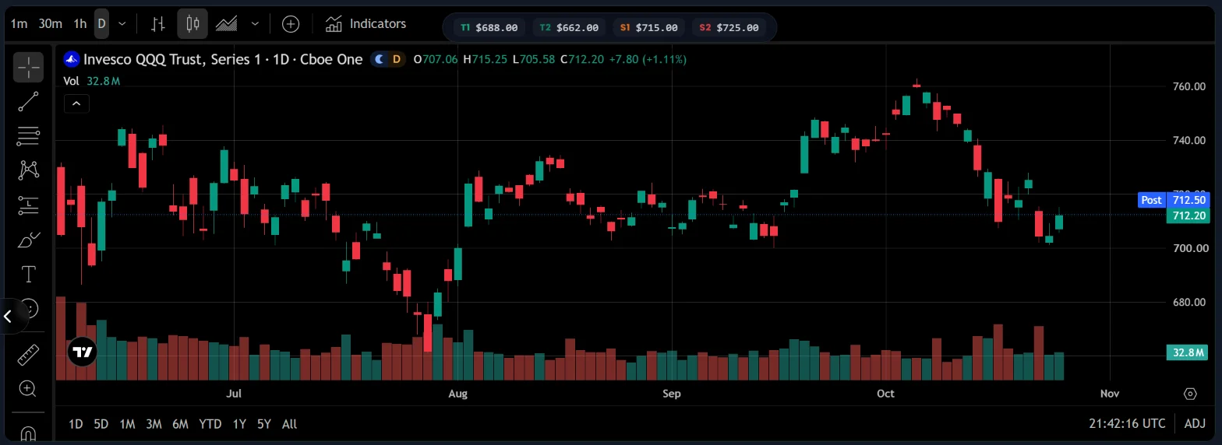Click the 32.8M volume axis label
This screenshot has width=1222, height=445.
1188,352
